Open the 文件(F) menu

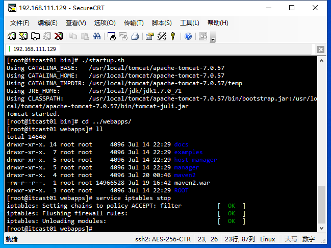coord(19,23)
